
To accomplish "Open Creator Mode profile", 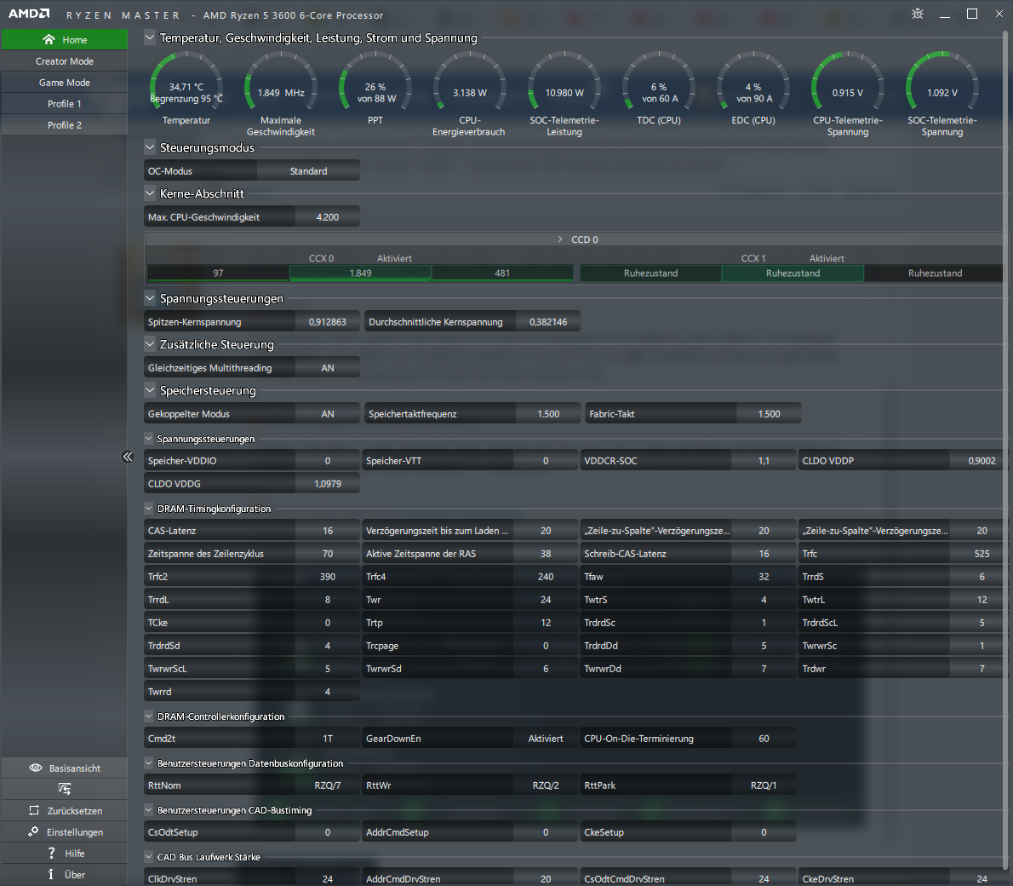I will coord(65,60).
